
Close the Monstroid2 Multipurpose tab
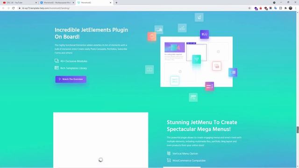pyautogui.click(x=73, y=3)
